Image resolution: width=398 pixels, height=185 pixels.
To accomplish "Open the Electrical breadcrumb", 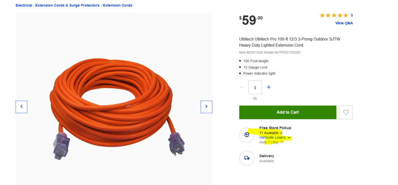I will pos(24,5).
